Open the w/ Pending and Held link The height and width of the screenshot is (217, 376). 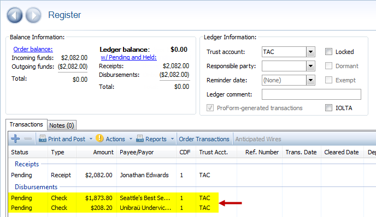tap(129, 57)
